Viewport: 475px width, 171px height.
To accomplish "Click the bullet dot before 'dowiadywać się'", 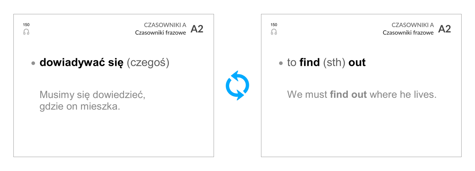I will (33, 63).
